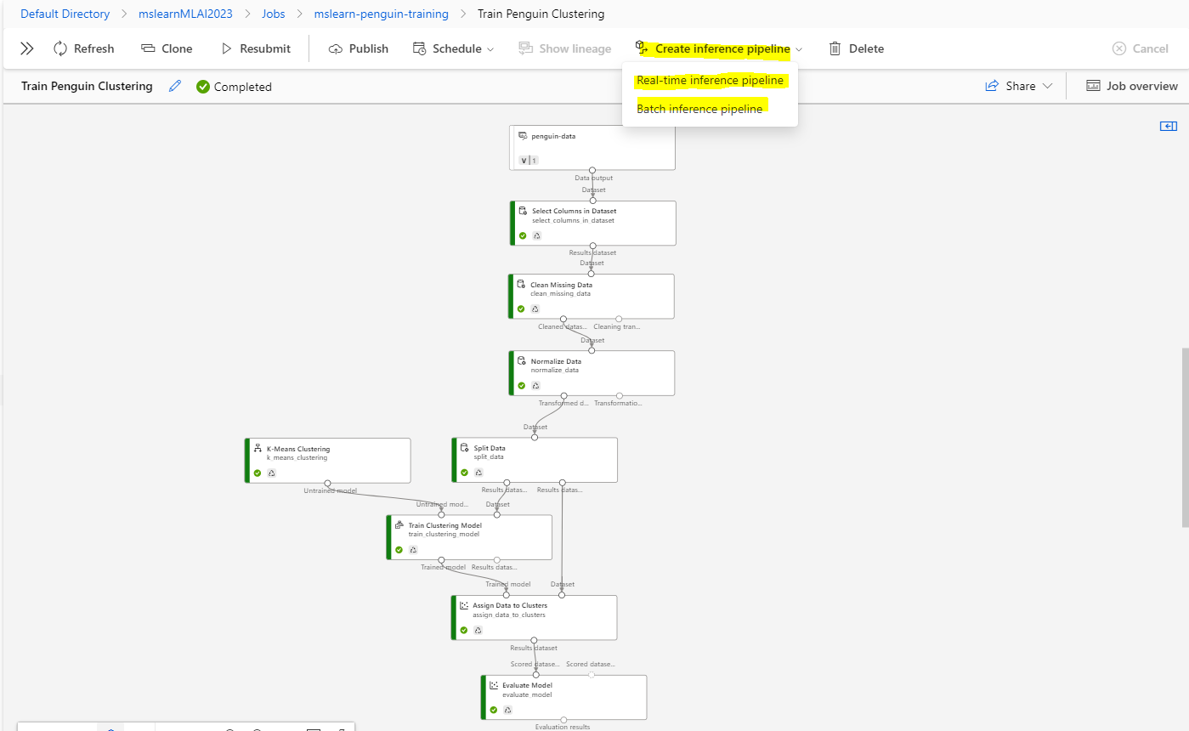Click Evaluation results output port
1189x731 pixels.
click(x=563, y=720)
